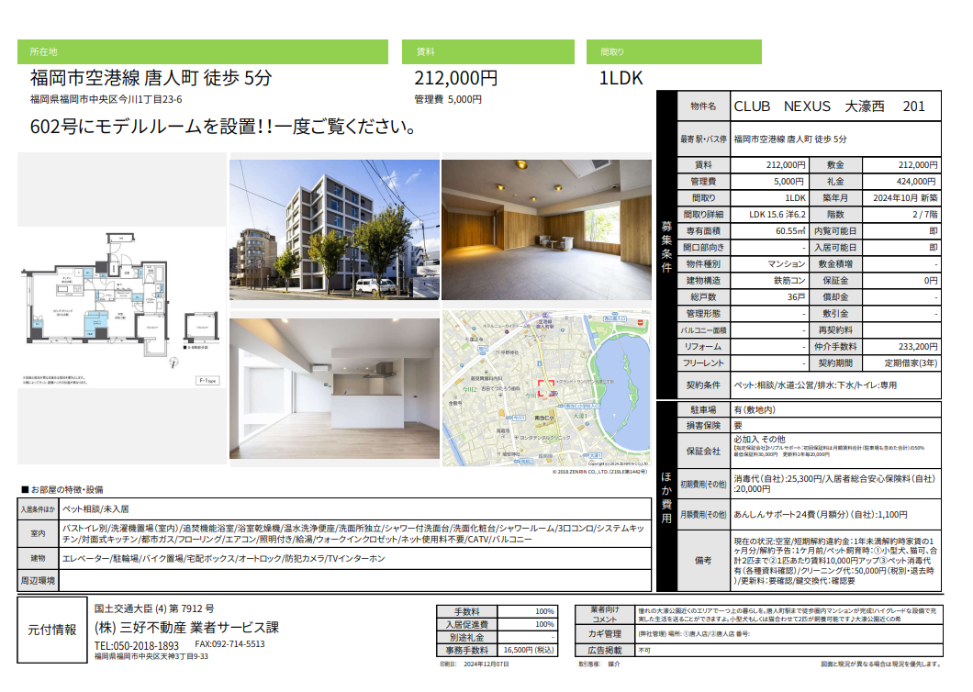The height and width of the screenshot is (692, 973).
Task: Select the address 福岡県福岡市中央区今川1丁目23-6
Action: [106, 99]
